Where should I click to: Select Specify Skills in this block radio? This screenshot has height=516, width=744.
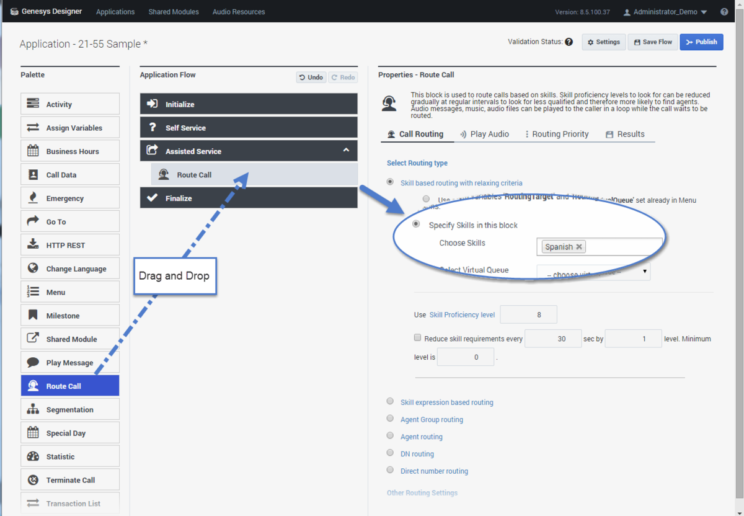pos(416,224)
